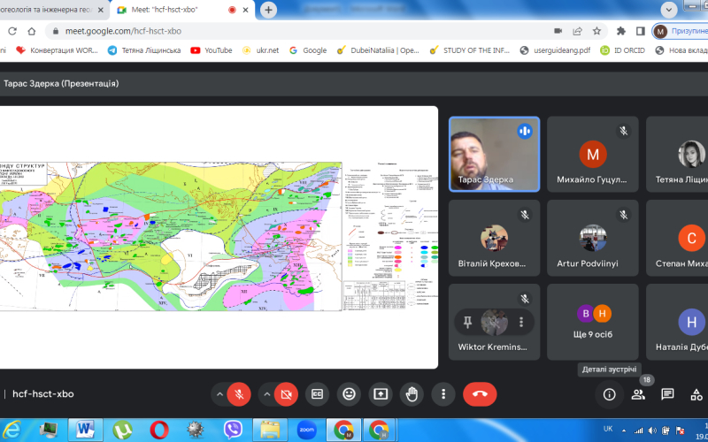The width and height of the screenshot is (708, 442).
Task: Expand video settings chevron beside camera
Action: point(267,394)
